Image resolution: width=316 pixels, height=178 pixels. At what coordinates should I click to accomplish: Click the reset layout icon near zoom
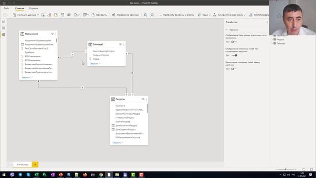[304, 169]
